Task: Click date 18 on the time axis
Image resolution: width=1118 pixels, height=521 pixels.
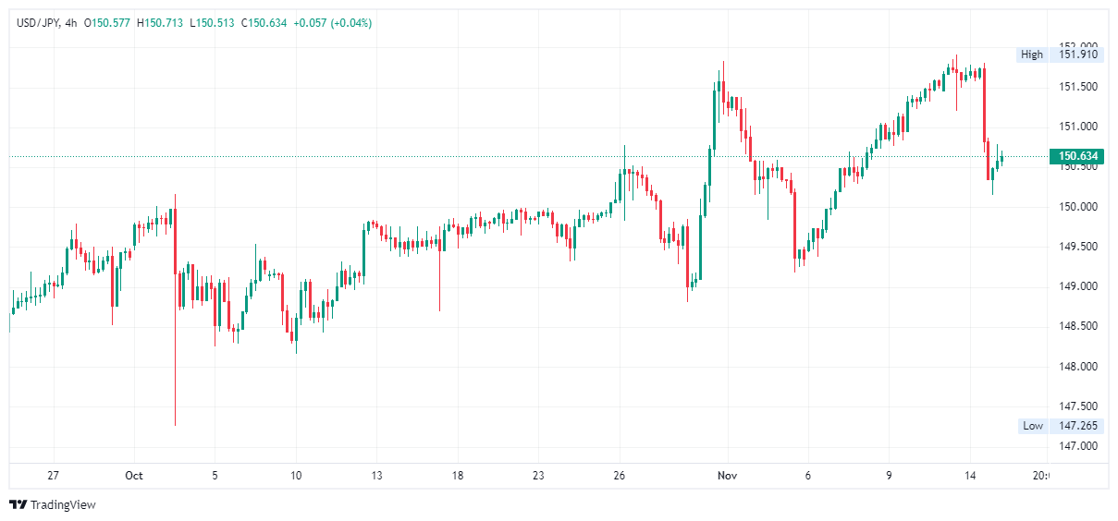Action: (458, 477)
